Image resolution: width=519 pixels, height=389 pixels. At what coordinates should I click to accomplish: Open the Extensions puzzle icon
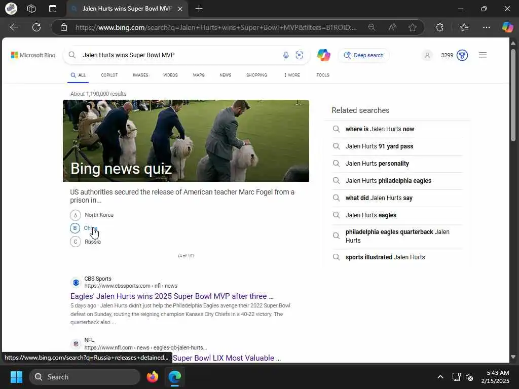click(439, 27)
